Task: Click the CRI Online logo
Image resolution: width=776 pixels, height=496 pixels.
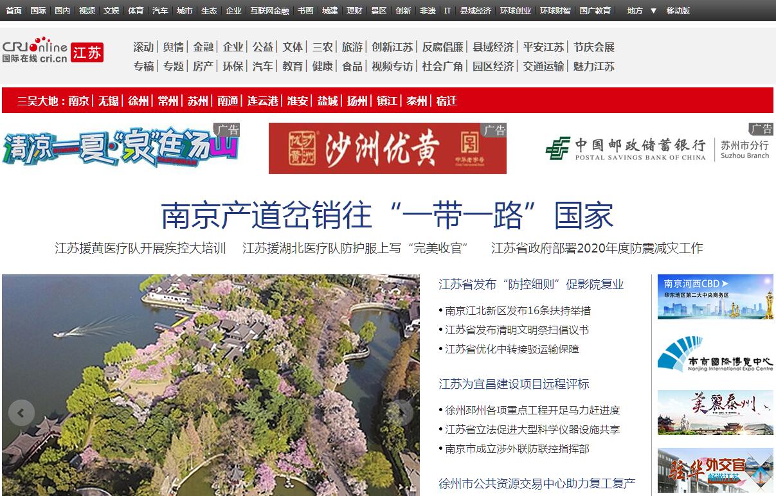Action: [35, 50]
